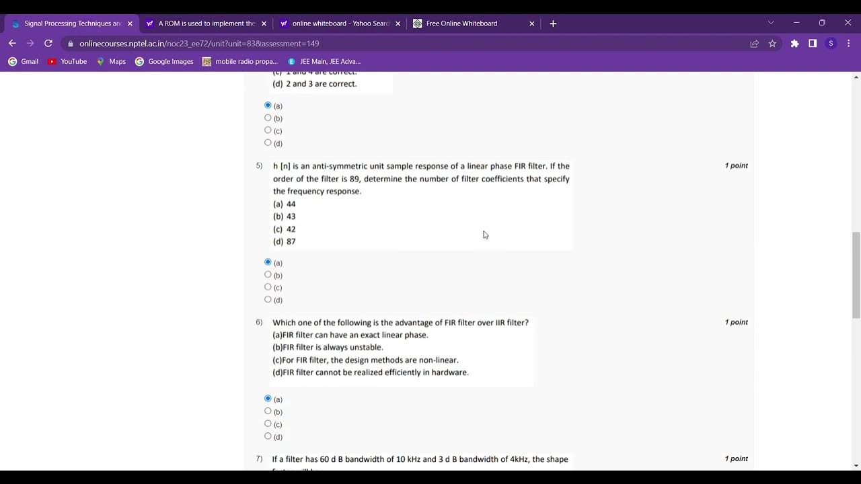Select option (c) for question 6

[x=268, y=424]
